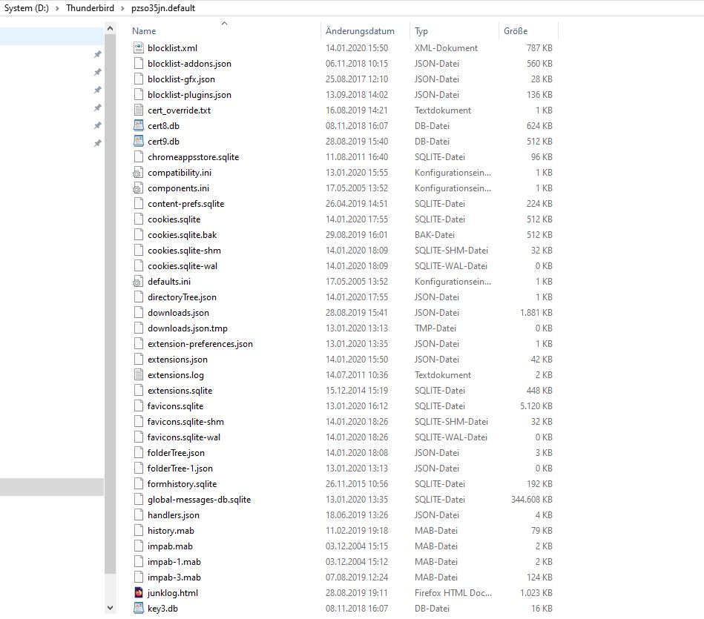Click the blocklist-addons.json file icon
Viewport: 704px width, 619px height.
point(139,64)
